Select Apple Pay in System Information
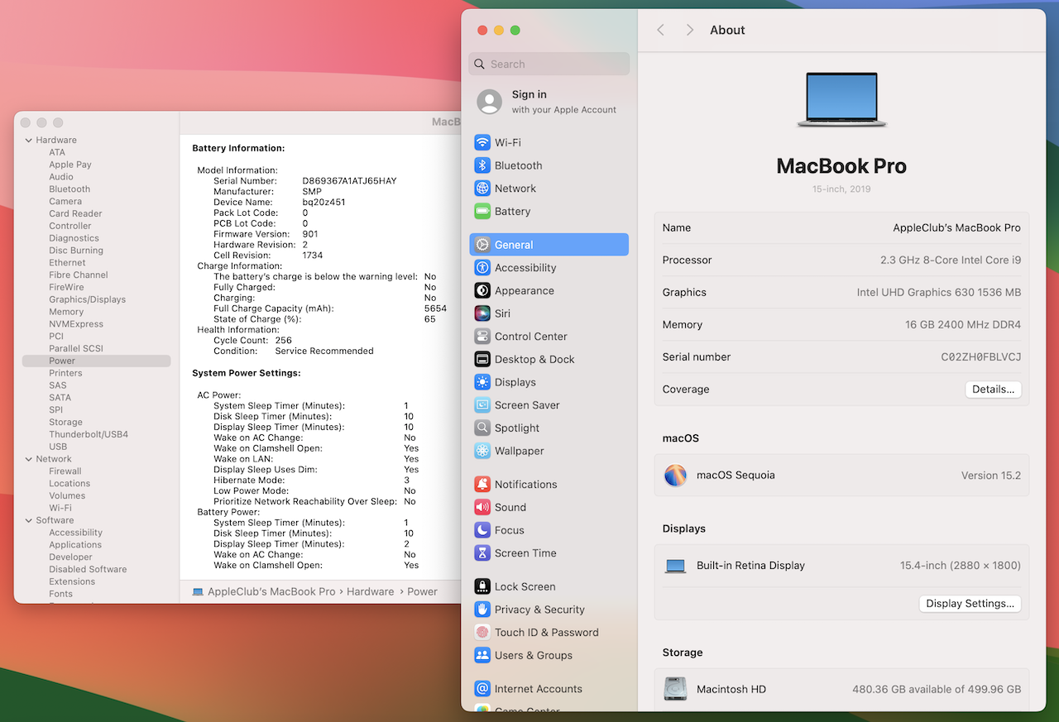The image size is (1059, 722). point(70,165)
